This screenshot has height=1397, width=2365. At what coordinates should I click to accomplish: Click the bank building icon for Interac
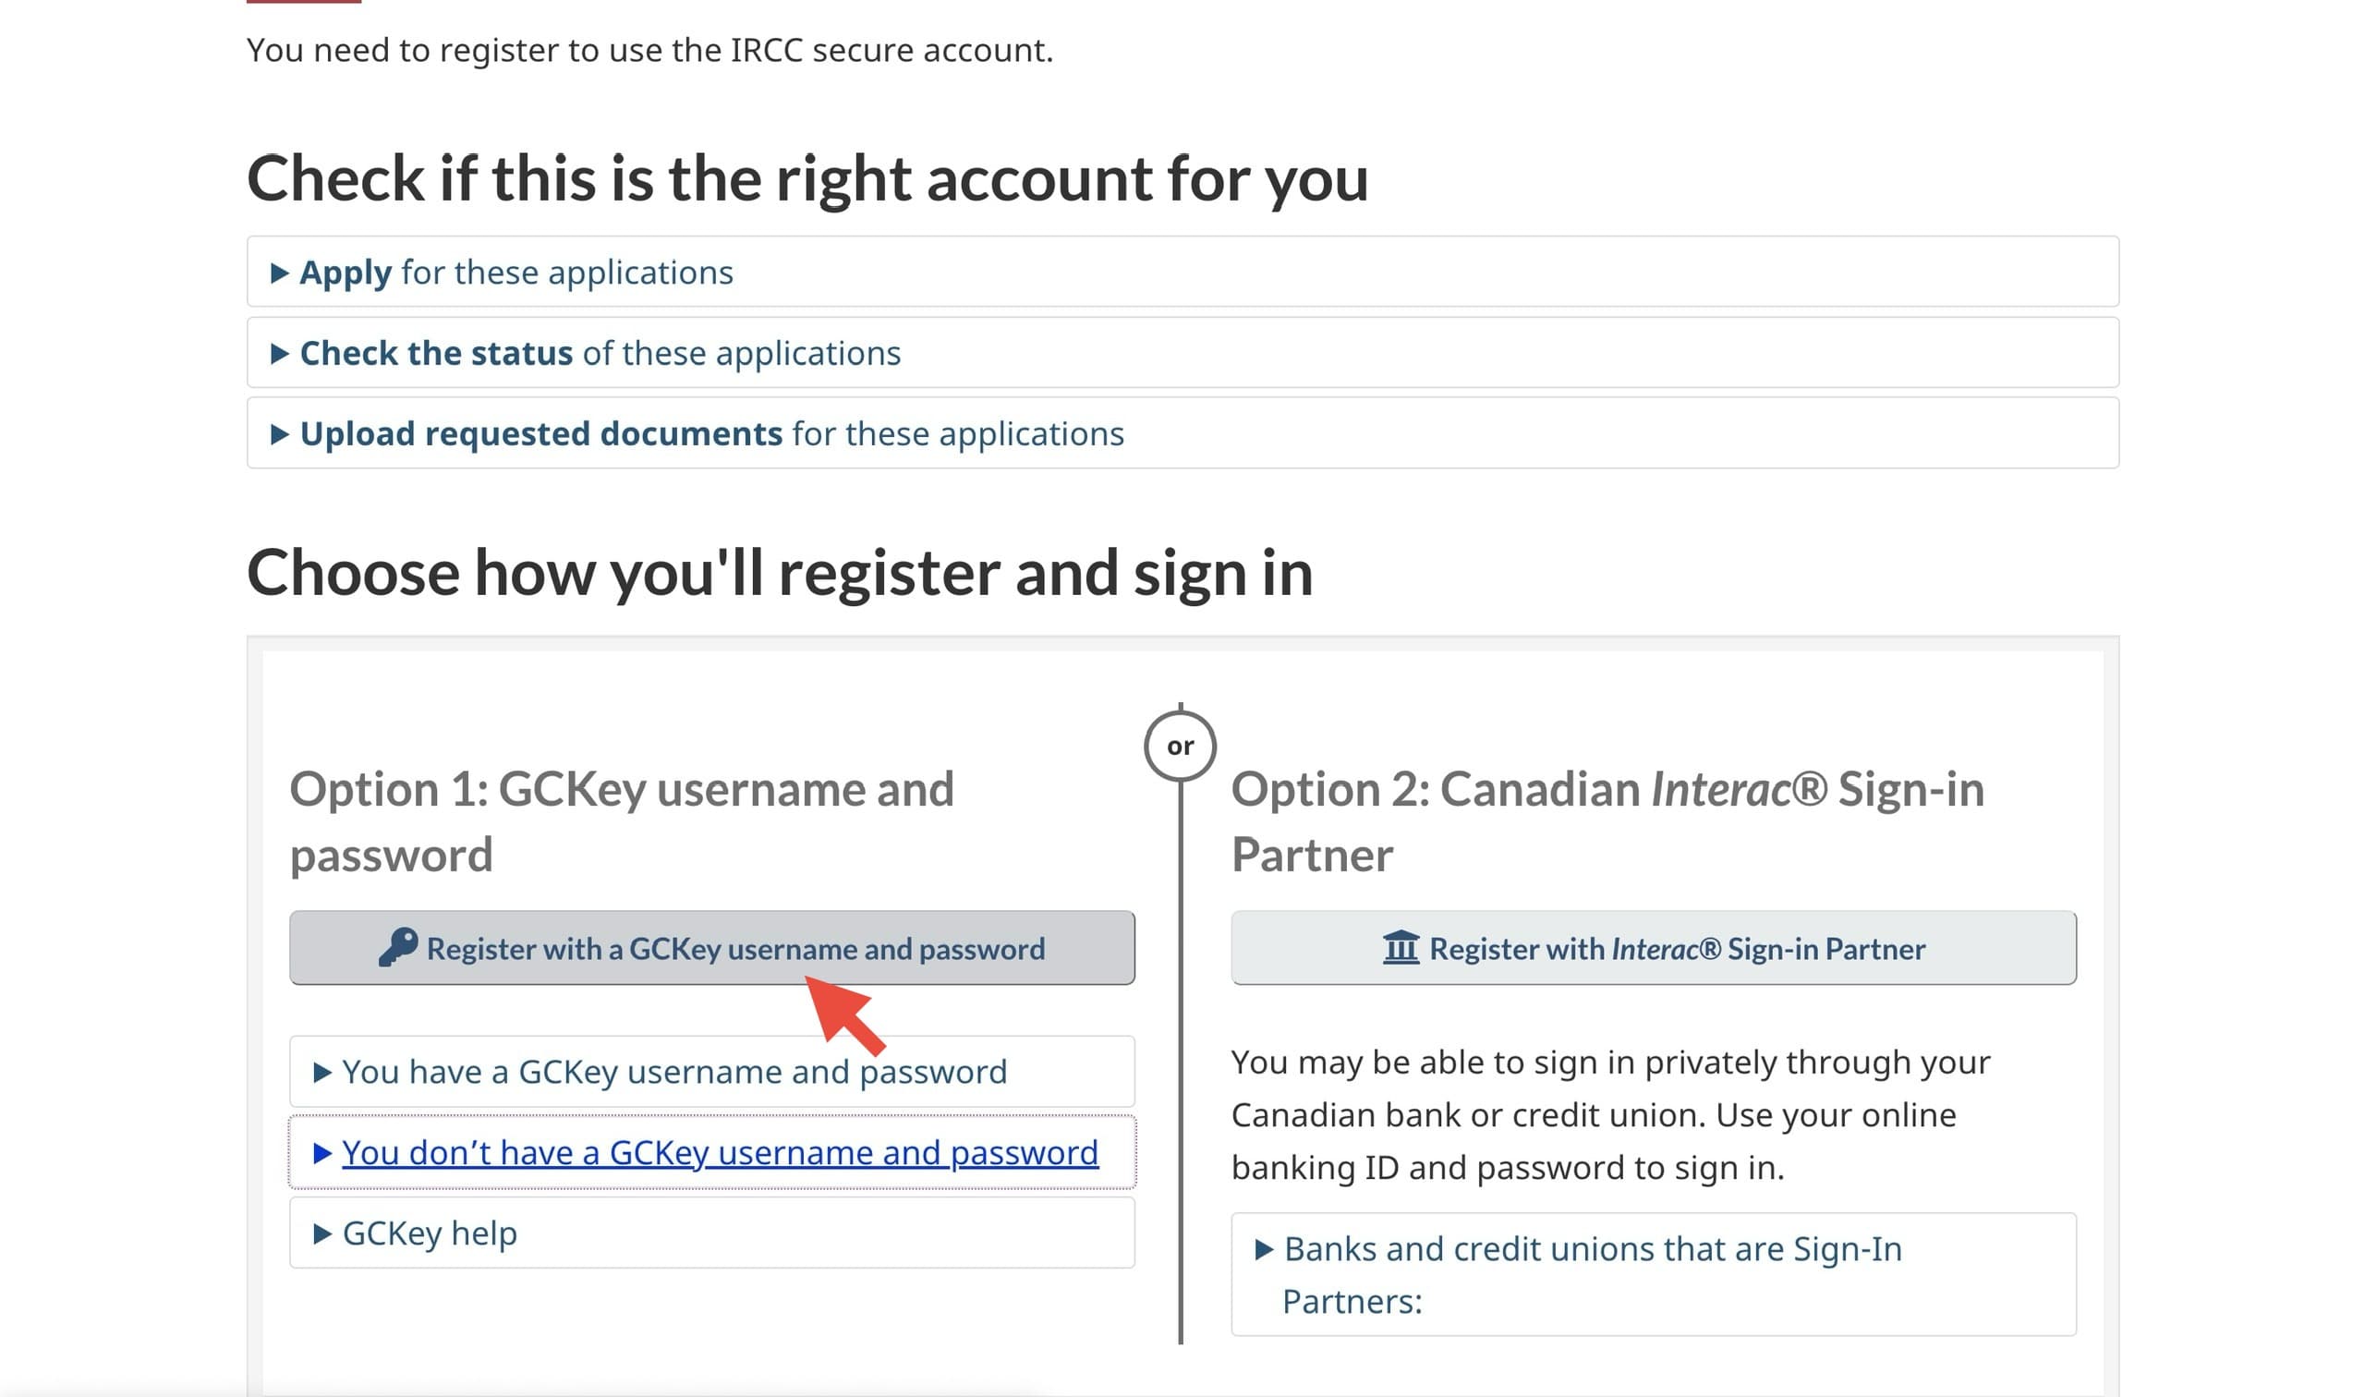pyautogui.click(x=1401, y=947)
